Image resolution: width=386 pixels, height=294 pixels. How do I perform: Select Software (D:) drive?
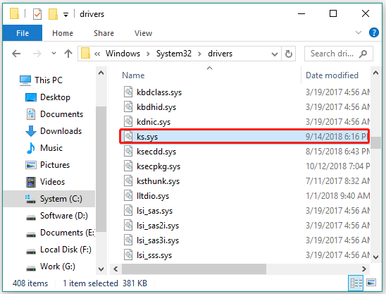click(x=57, y=216)
